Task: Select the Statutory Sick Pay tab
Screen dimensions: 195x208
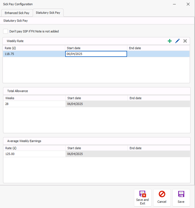Action: click(48, 13)
